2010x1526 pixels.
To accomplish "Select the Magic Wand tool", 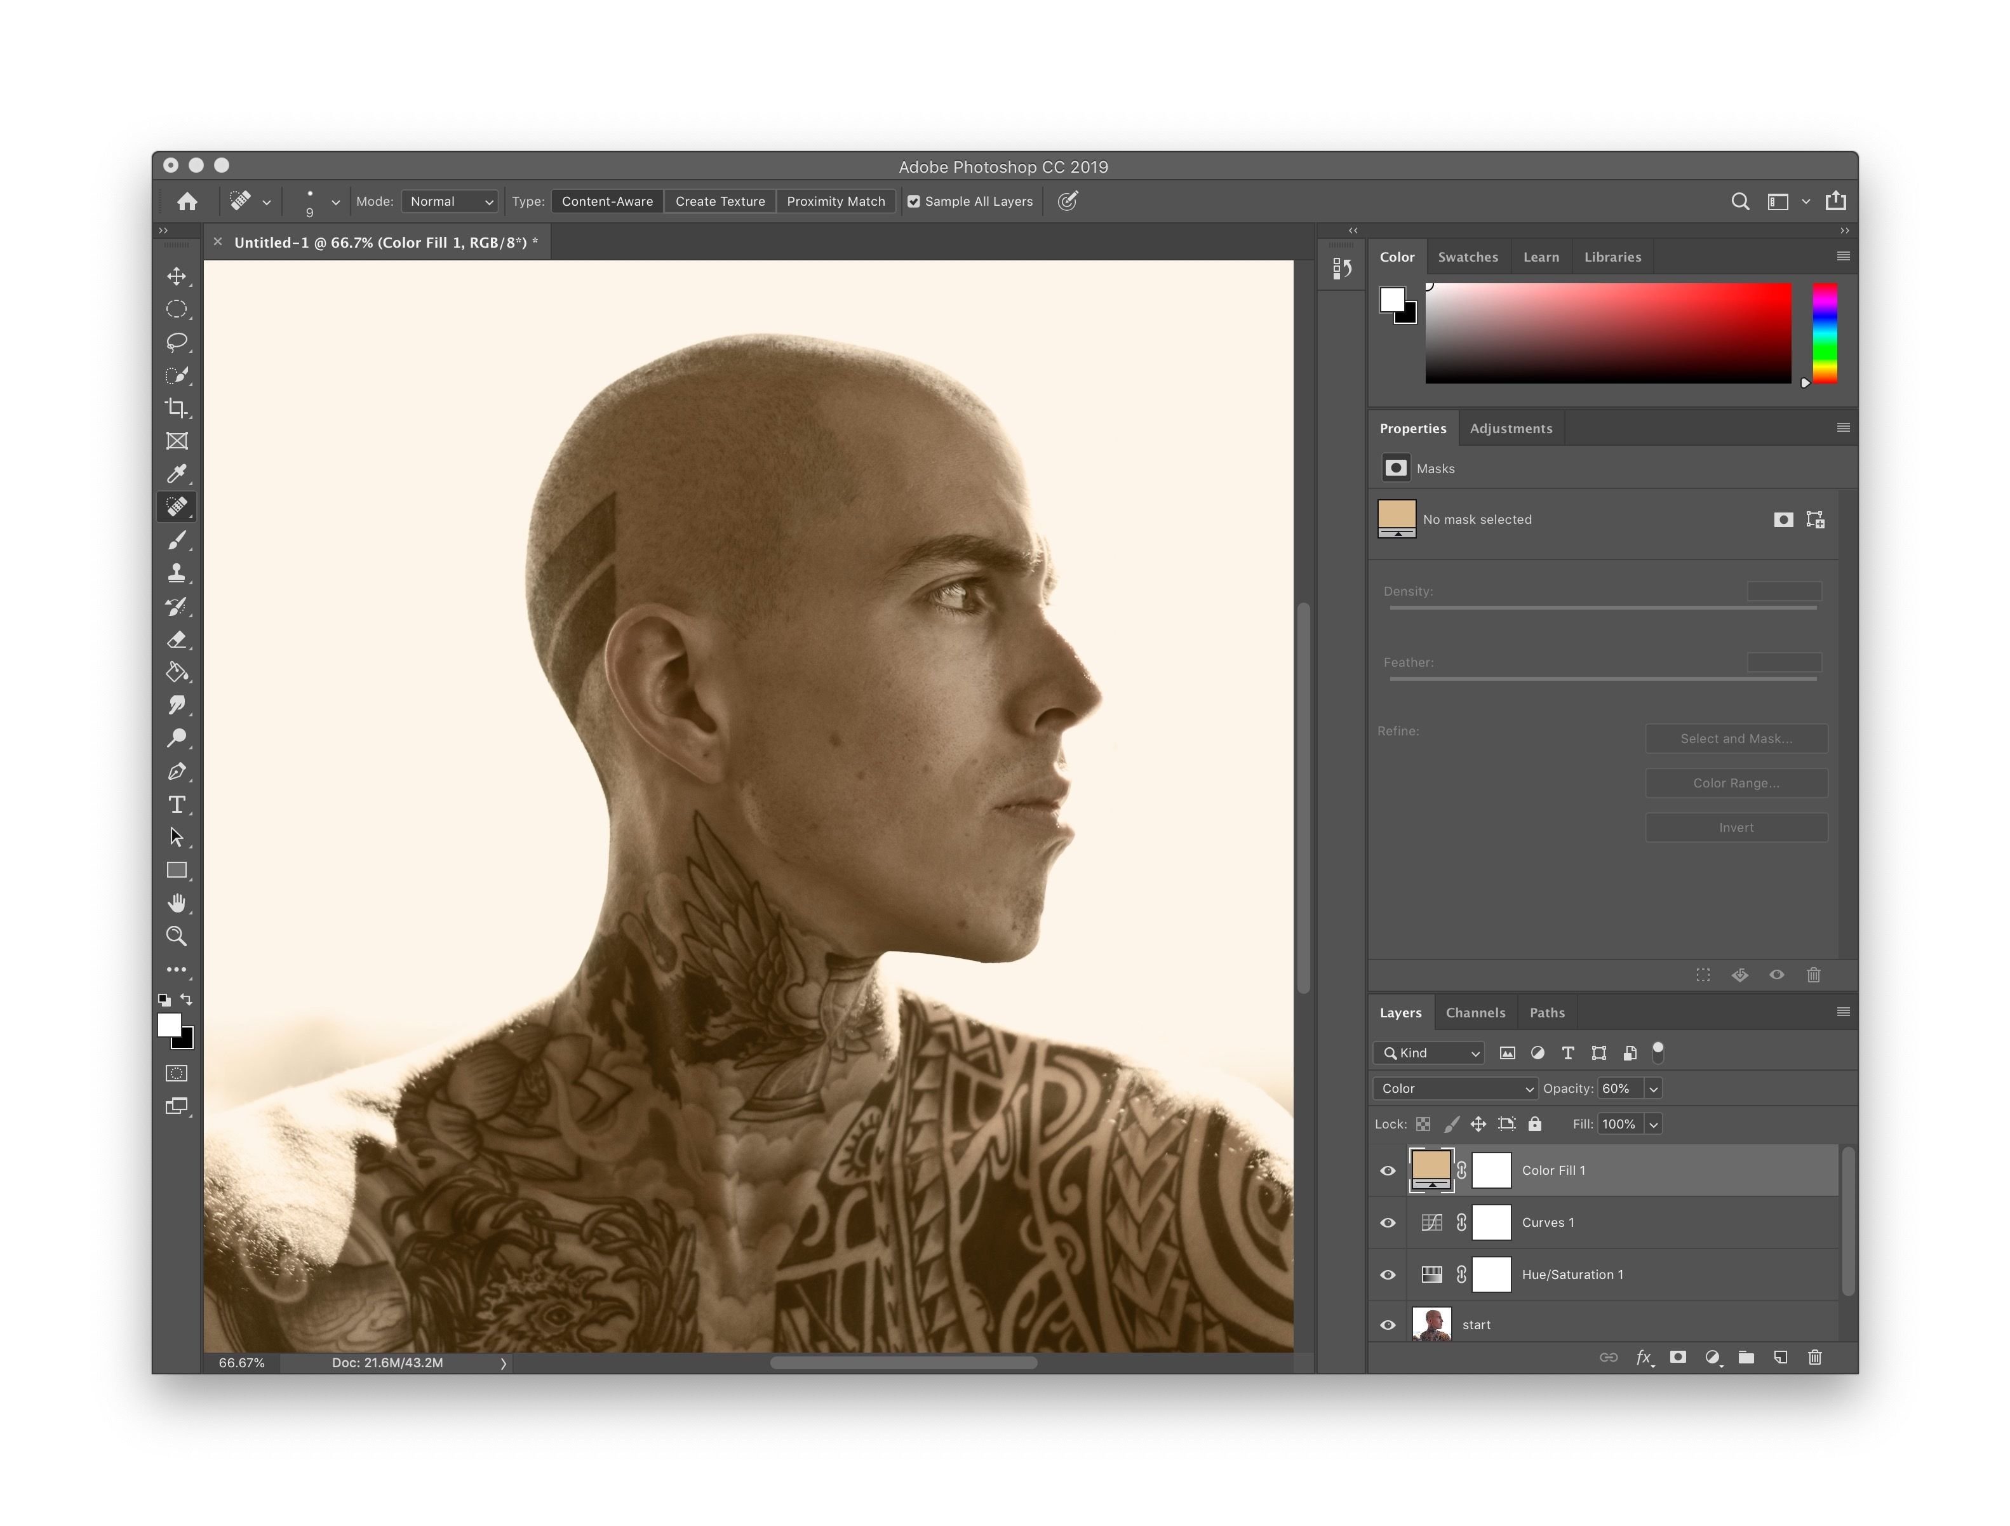I will pyautogui.click(x=177, y=375).
